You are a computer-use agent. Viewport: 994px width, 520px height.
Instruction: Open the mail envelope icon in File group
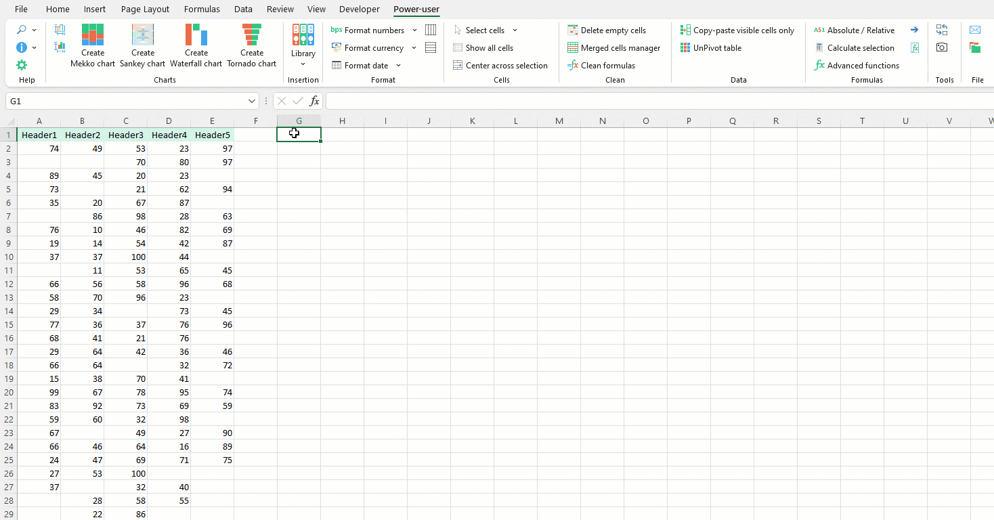975,30
